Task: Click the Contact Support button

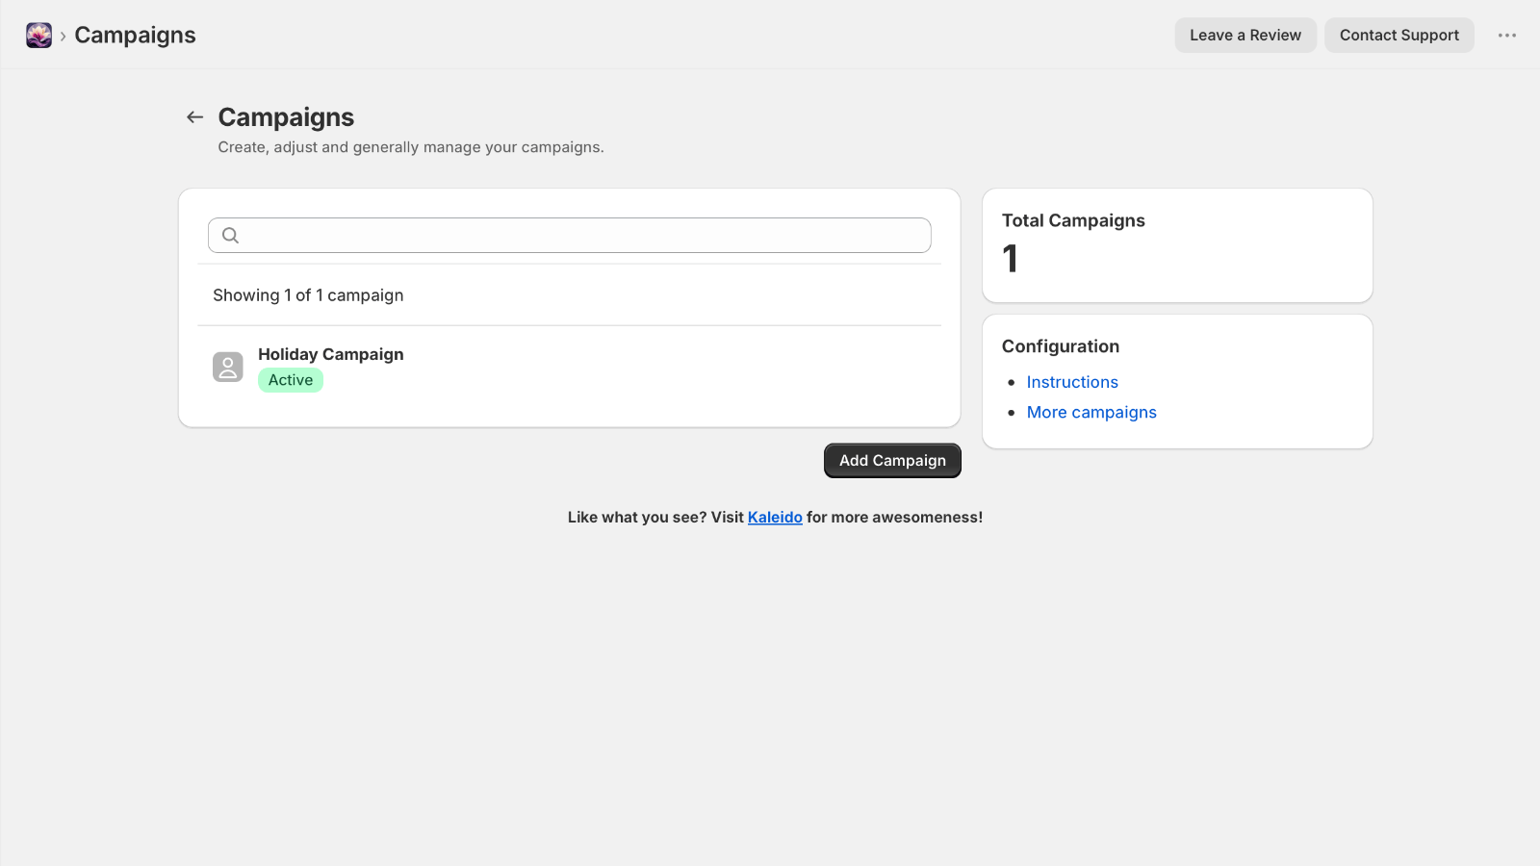Action: pyautogui.click(x=1399, y=36)
